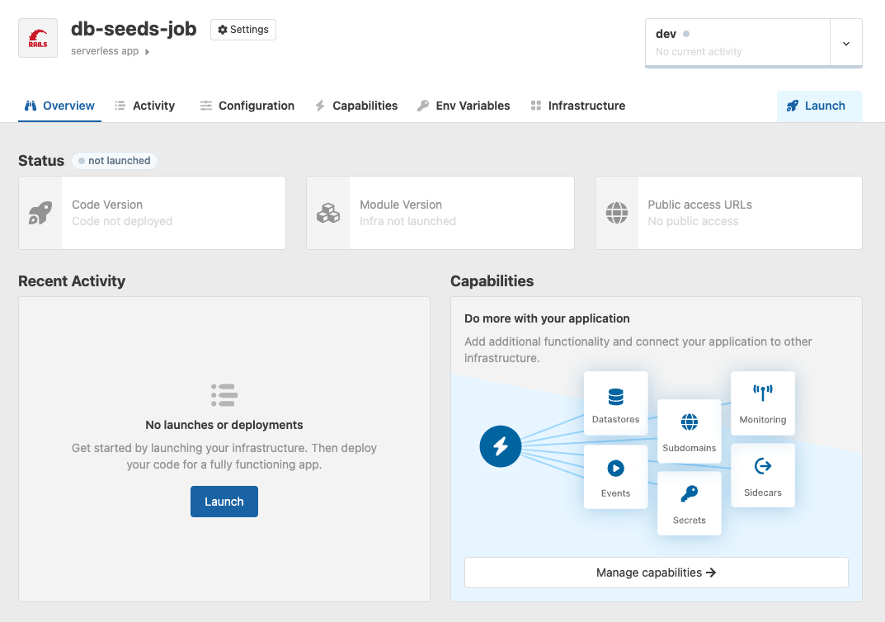Click the Module Version cubes icon

point(327,212)
